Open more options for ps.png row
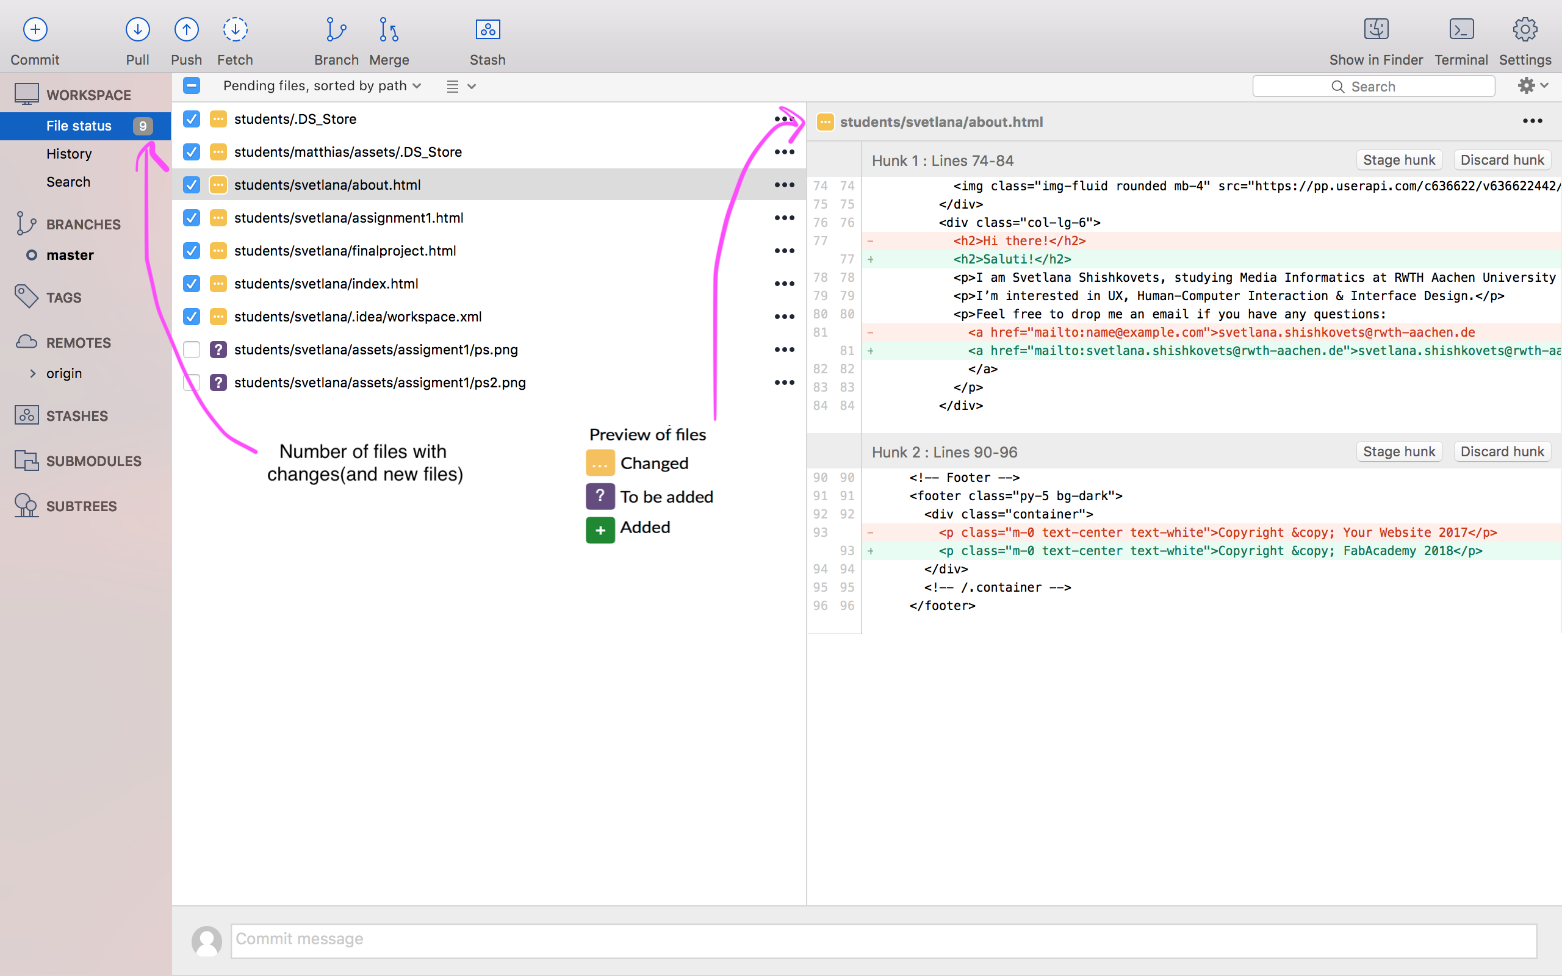This screenshot has height=976, width=1562. tap(784, 349)
